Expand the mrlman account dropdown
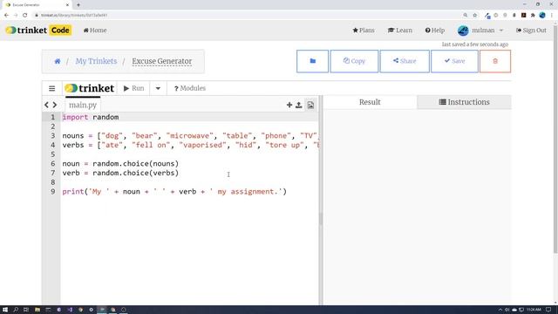The width and height of the screenshot is (558, 314). (501, 31)
